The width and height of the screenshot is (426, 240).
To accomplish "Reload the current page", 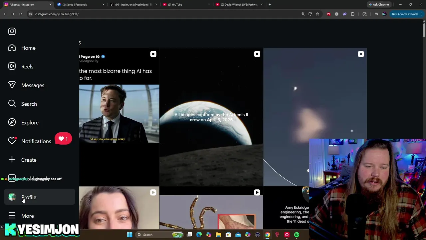I will click(21, 14).
